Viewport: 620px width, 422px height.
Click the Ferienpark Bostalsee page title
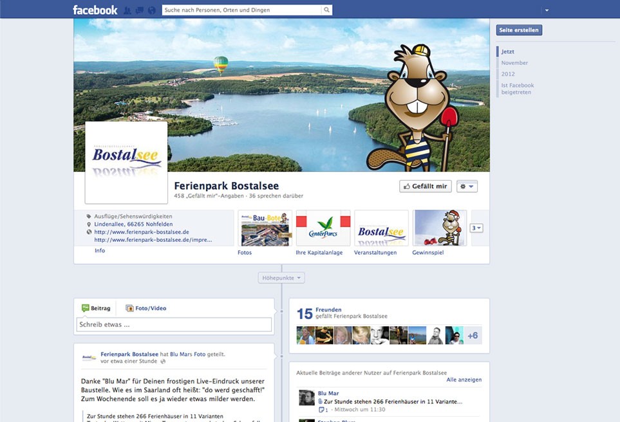click(x=226, y=186)
